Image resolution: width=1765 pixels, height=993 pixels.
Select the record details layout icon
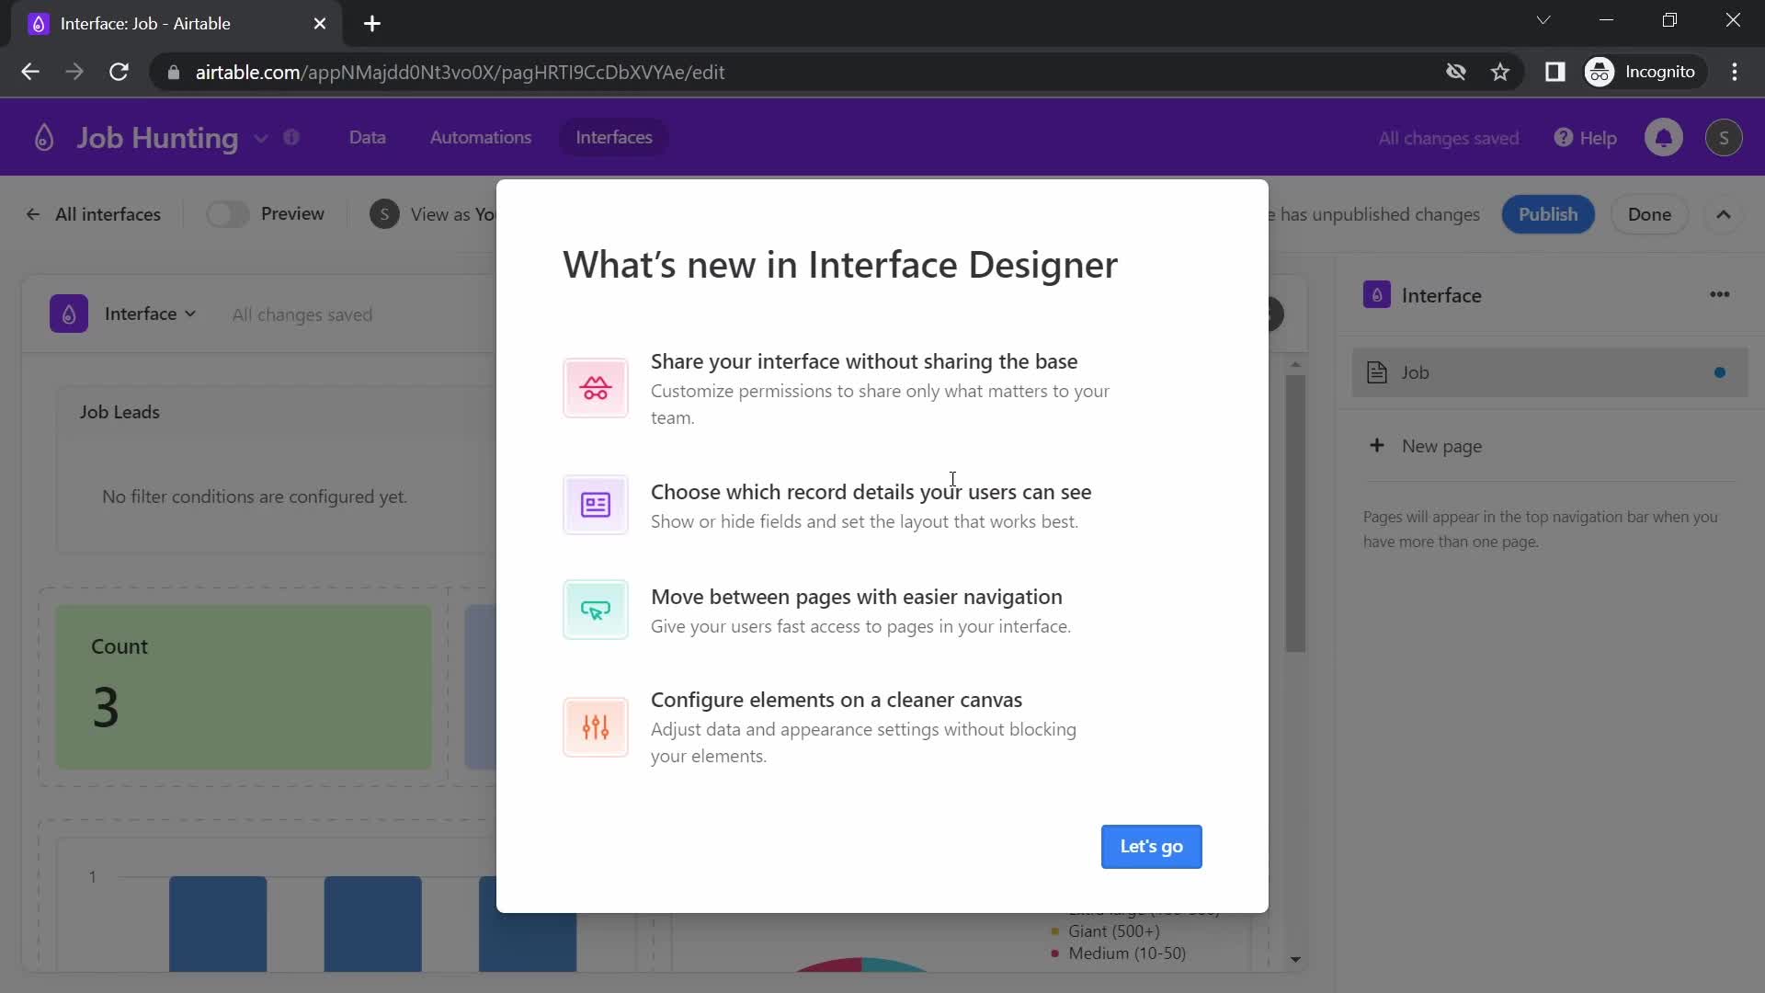click(595, 505)
